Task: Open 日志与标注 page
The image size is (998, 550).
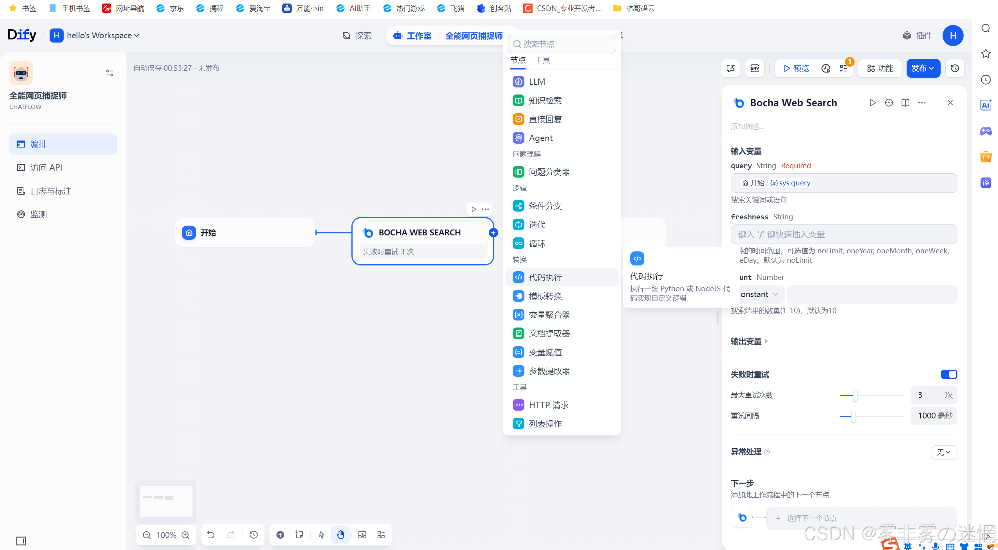Action: tap(63, 191)
